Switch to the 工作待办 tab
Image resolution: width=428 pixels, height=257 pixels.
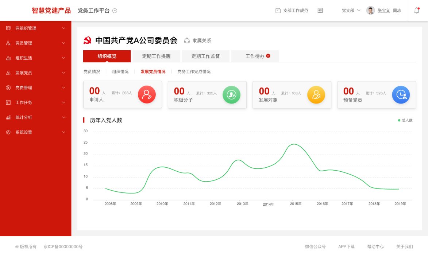click(x=255, y=56)
